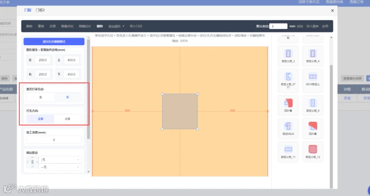Set 是否打穿孔位 to 否
The height and width of the screenshot is (196, 370).
(68, 97)
